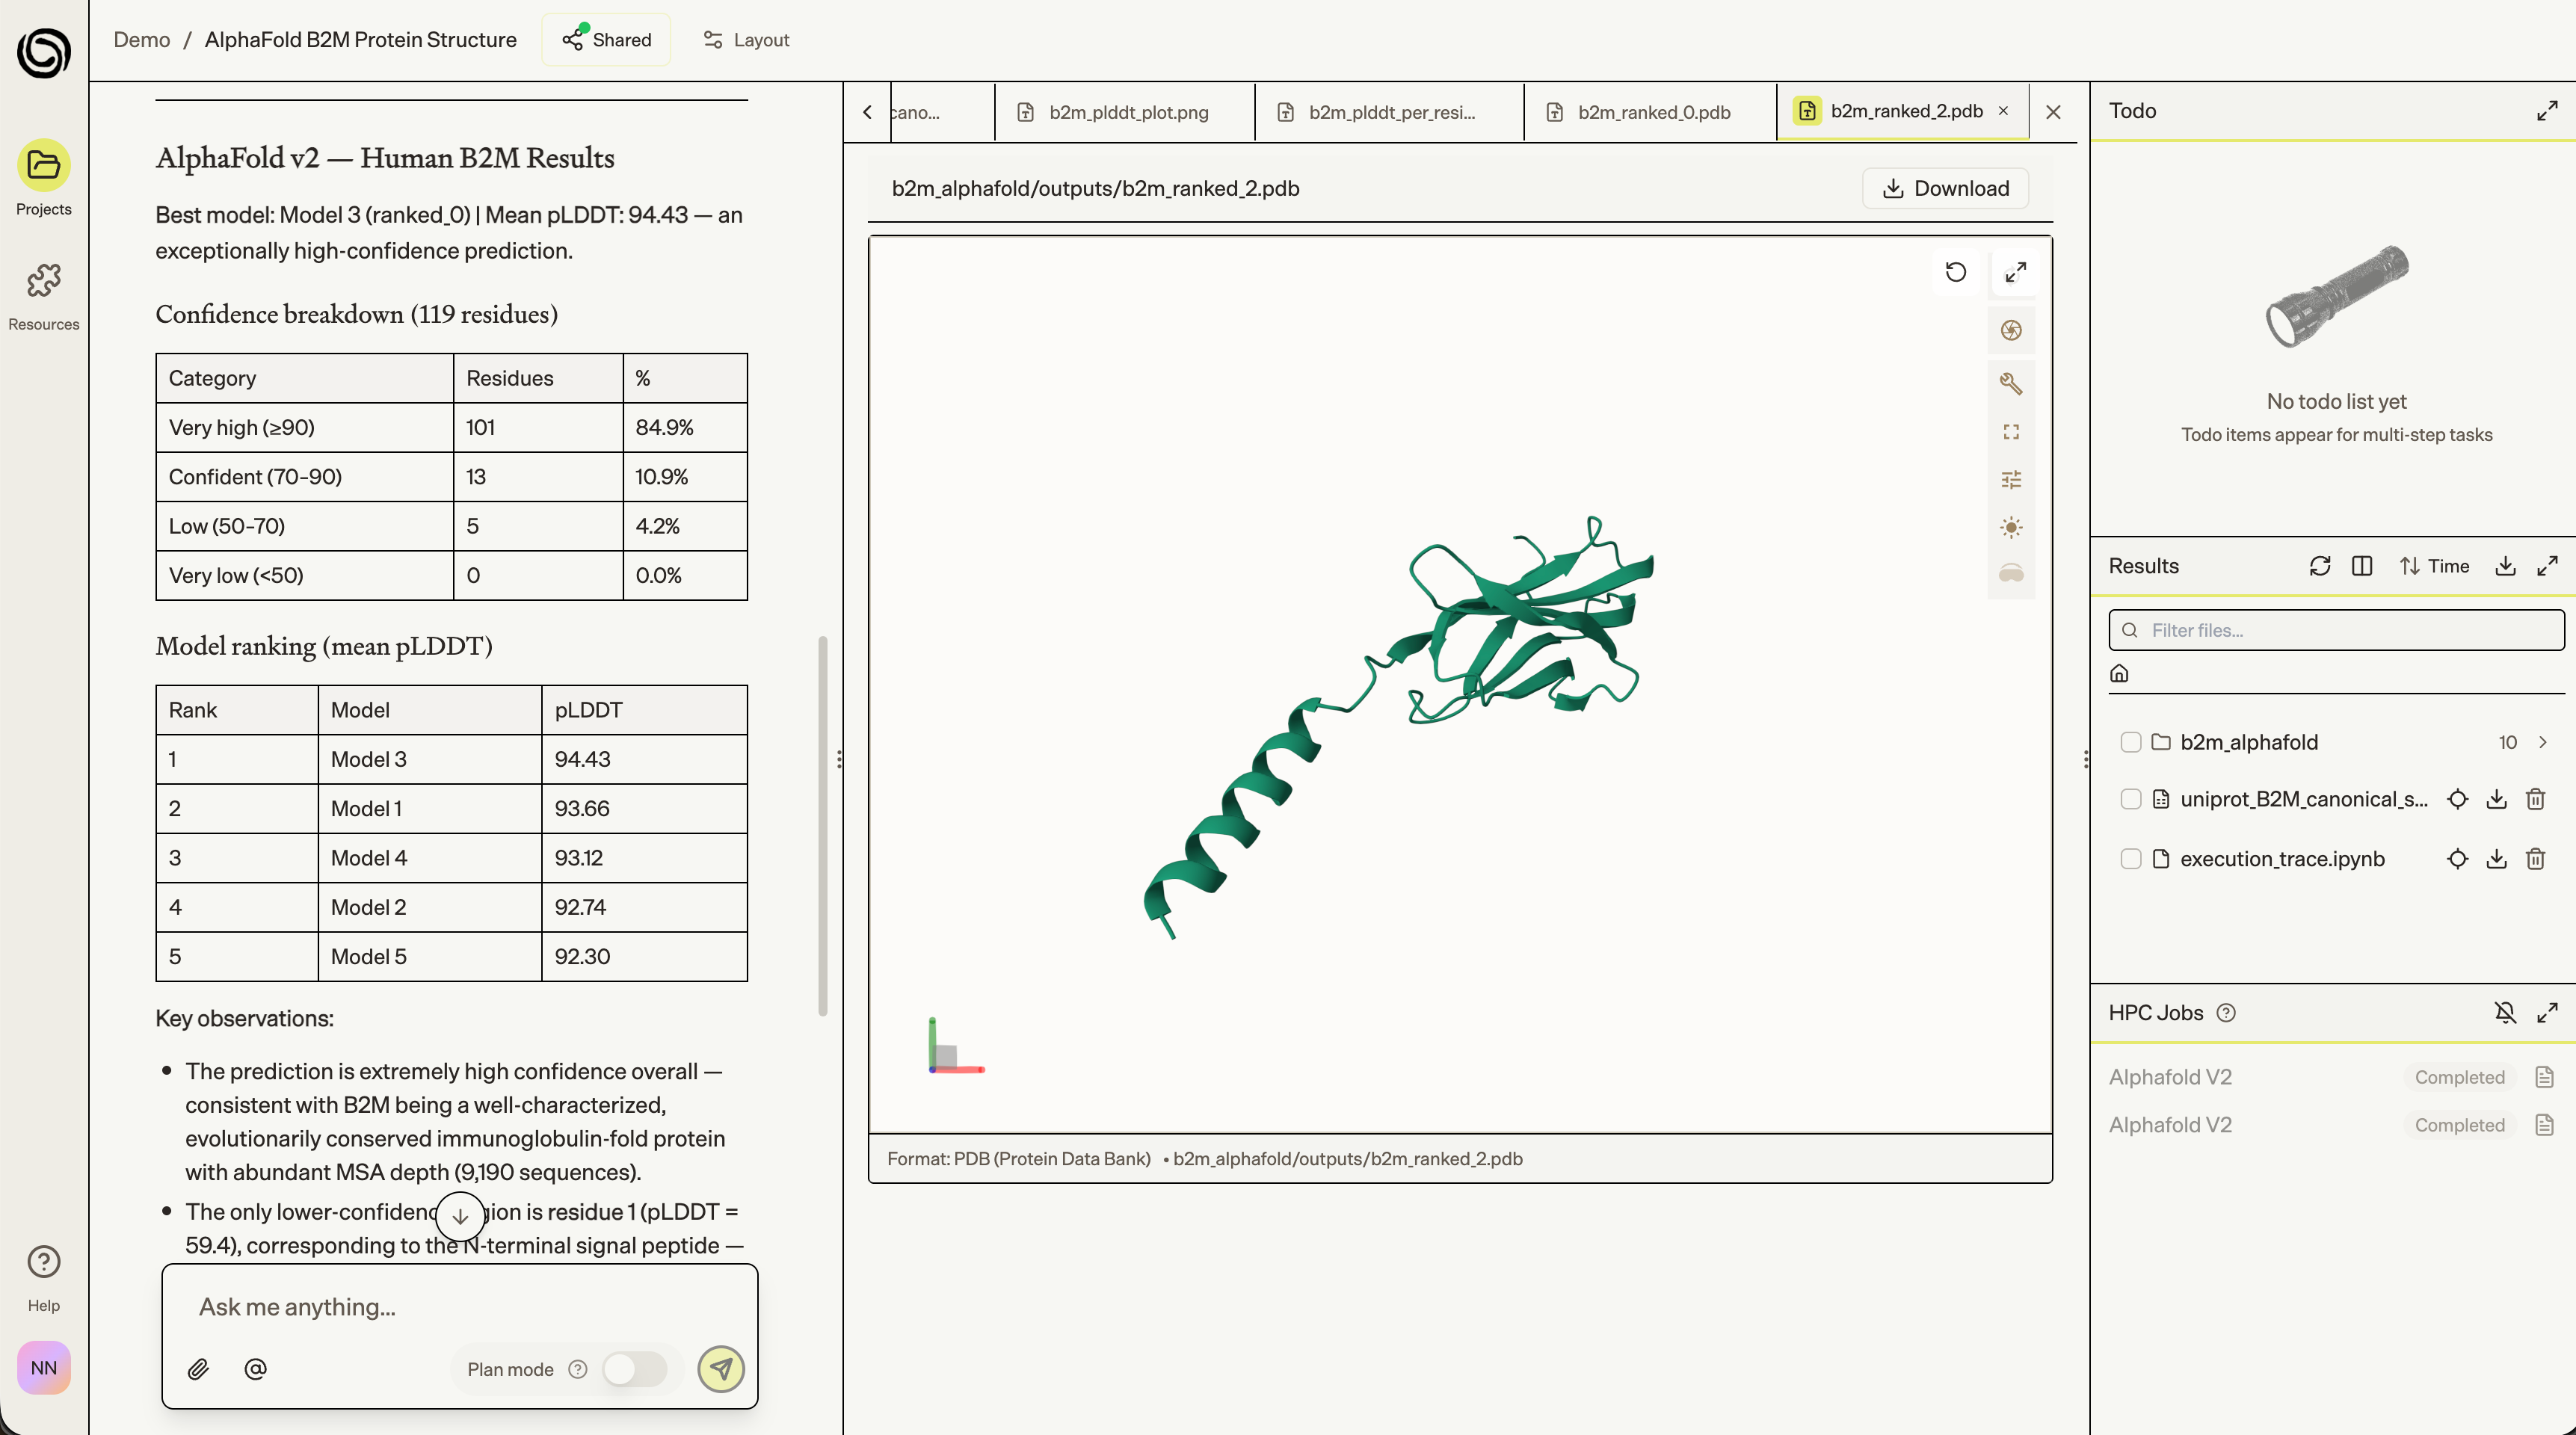Image resolution: width=2576 pixels, height=1435 pixels.
Task: Open execution_trace.ipynb file
Action: click(2282, 859)
